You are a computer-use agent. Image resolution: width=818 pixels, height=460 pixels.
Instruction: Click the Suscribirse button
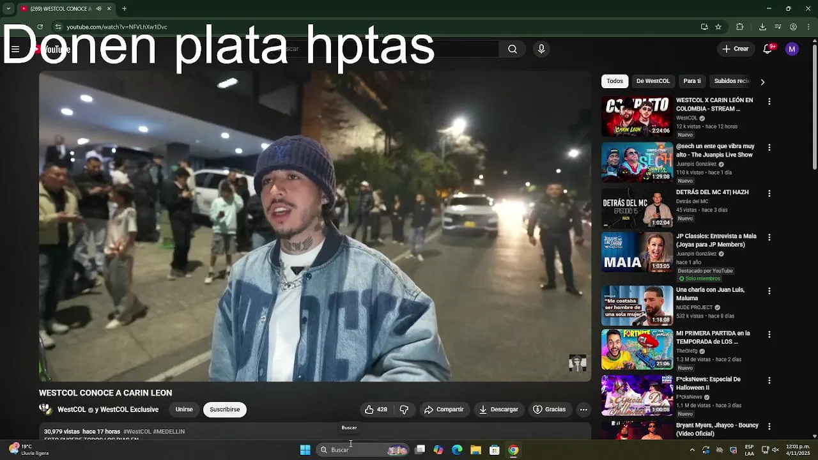(225, 410)
